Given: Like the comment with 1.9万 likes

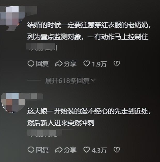Looking at the screenshot, I should [87, 63].
